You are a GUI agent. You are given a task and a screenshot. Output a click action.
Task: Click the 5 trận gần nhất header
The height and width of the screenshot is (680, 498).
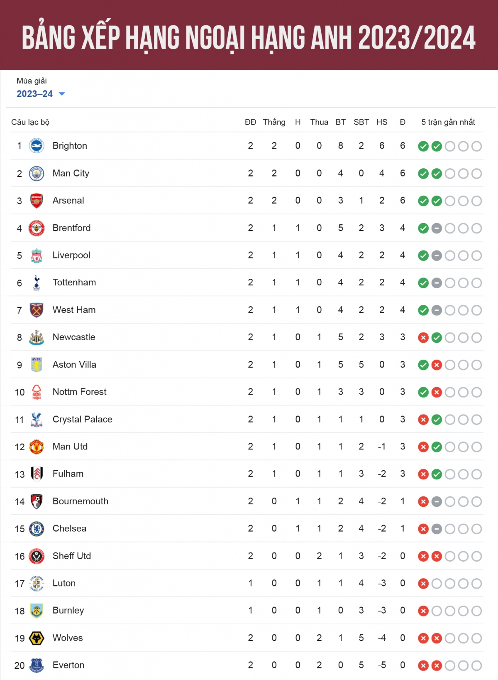point(448,122)
